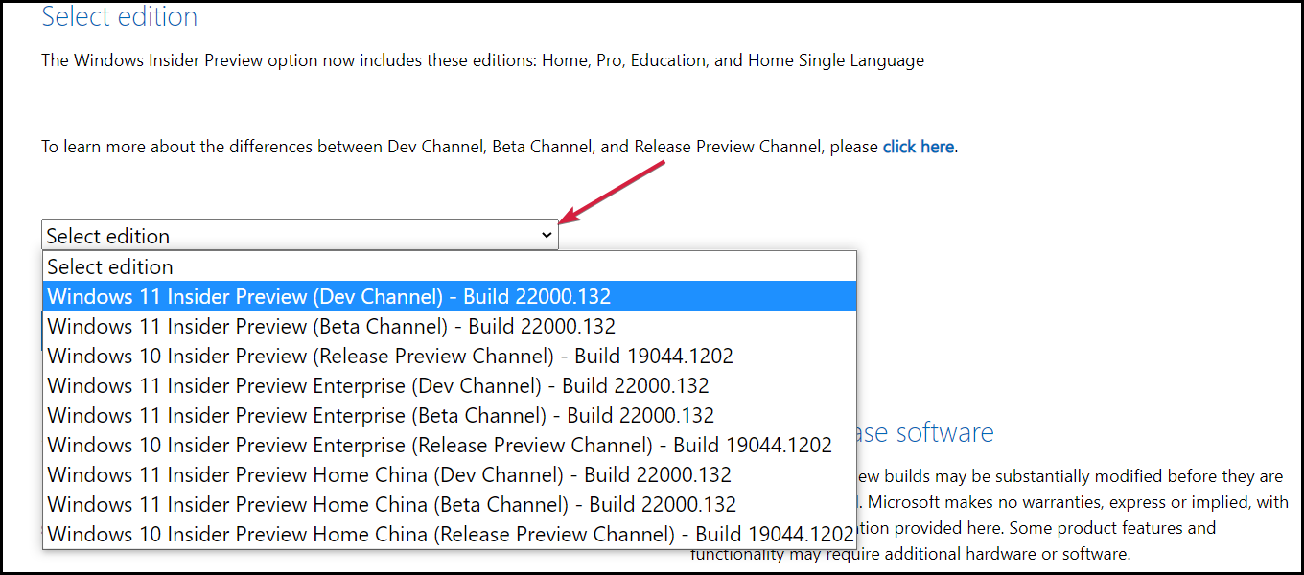The width and height of the screenshot is (1304, 575).
Task: Open the Select edition combo box
Action: point(288,236)
